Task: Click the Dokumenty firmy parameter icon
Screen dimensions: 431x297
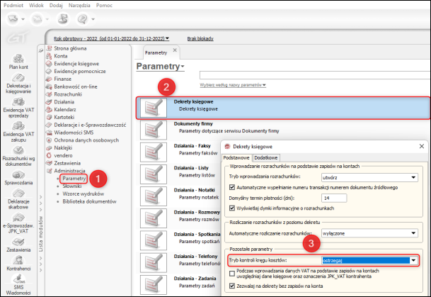Action: tap(154, 130)
